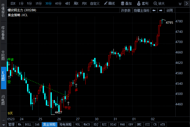The height and width of the screenshot is (127, 190).
Task: Click the right chevron toolbar arrow
Action: tap(187, 3)
